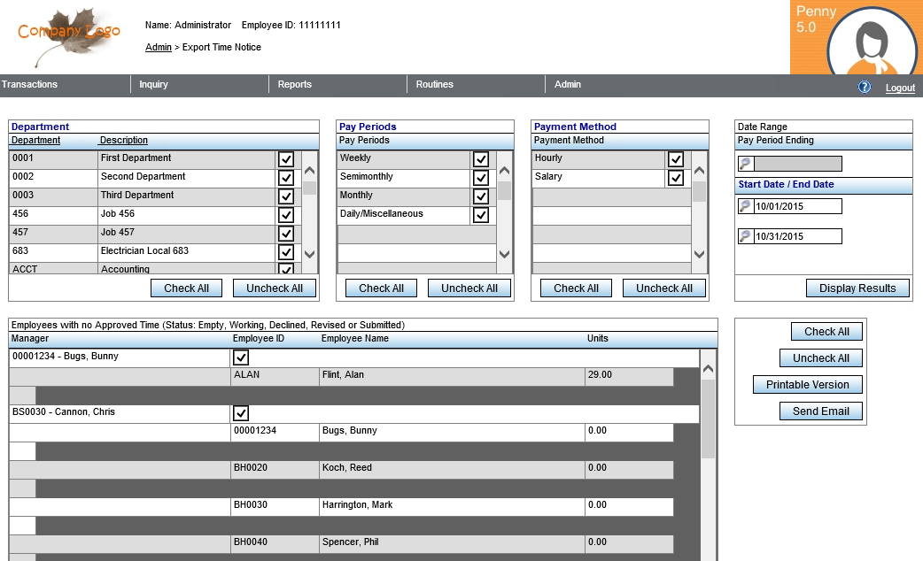This screenshot has height=561, width=923.
Task: Click the Start Date input field
Action: coord(797,206)
